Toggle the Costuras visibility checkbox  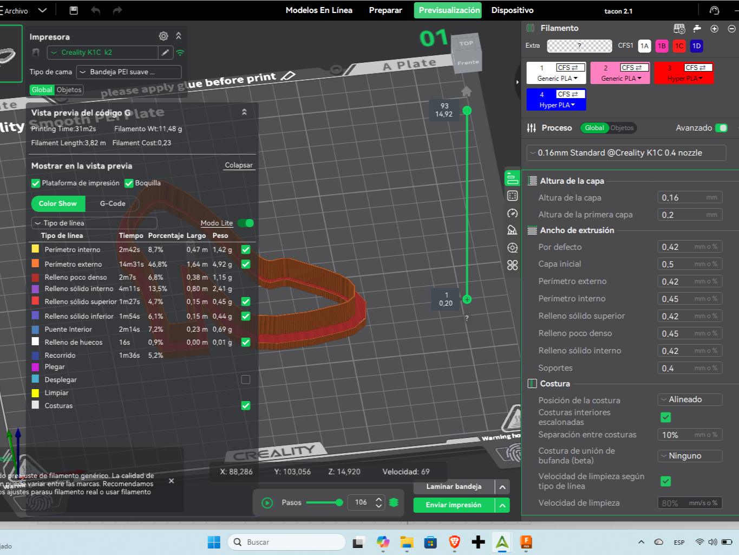[x=246, y=405]
